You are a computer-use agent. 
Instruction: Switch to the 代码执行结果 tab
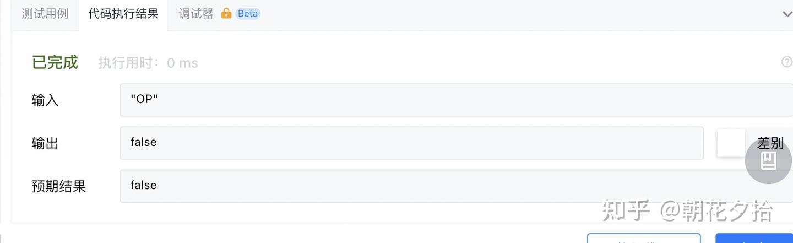123,14
